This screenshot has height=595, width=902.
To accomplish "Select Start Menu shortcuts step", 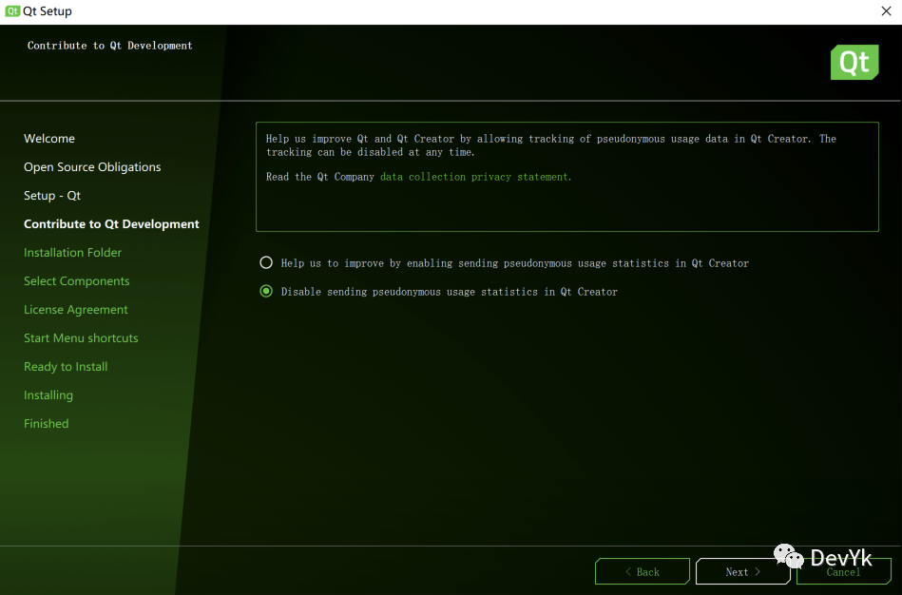I will [81, 337].
